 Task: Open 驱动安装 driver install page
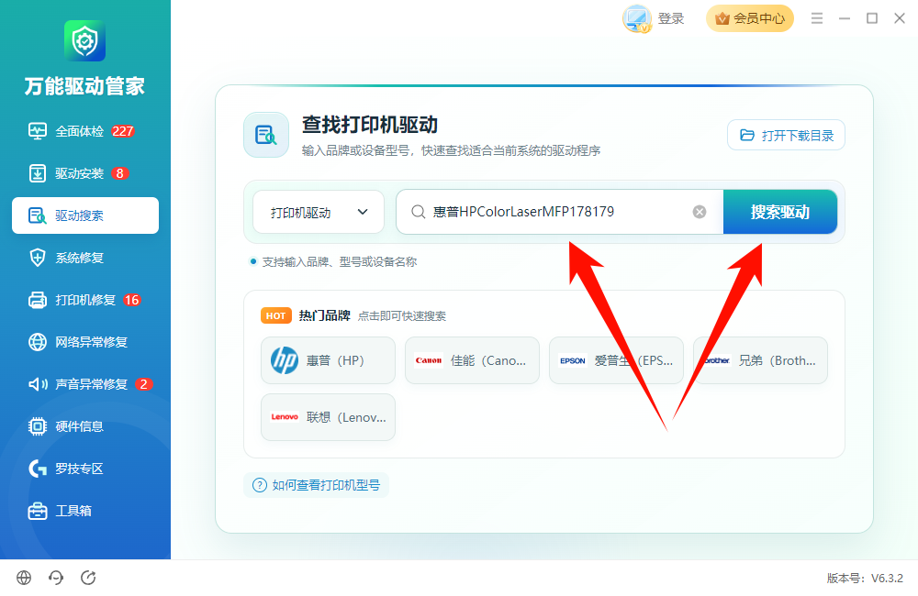click(x=84, y=173)
